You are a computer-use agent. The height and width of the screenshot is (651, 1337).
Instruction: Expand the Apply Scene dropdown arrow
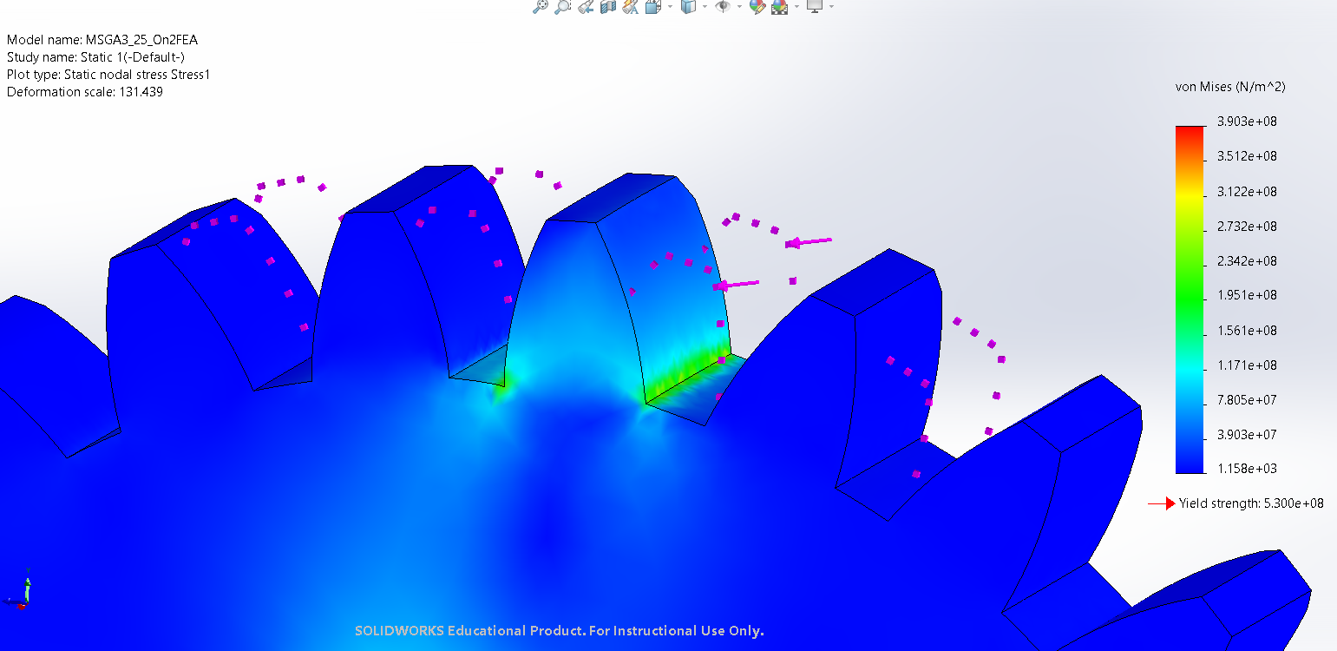click(x=796, y=6)
